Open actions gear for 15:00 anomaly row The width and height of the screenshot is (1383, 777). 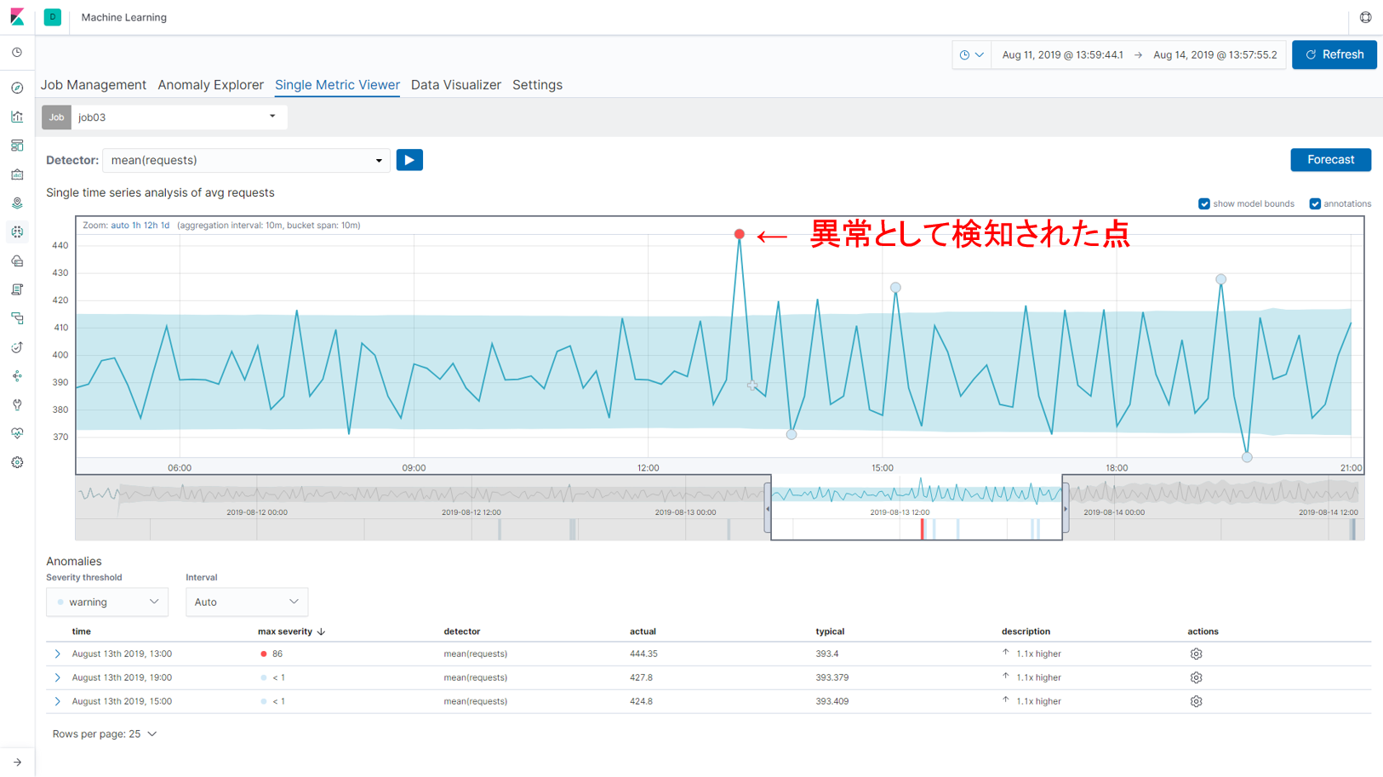click(1196, 701)
